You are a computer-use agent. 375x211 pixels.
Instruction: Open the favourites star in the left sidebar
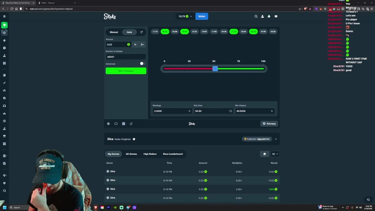coord(4,40)
